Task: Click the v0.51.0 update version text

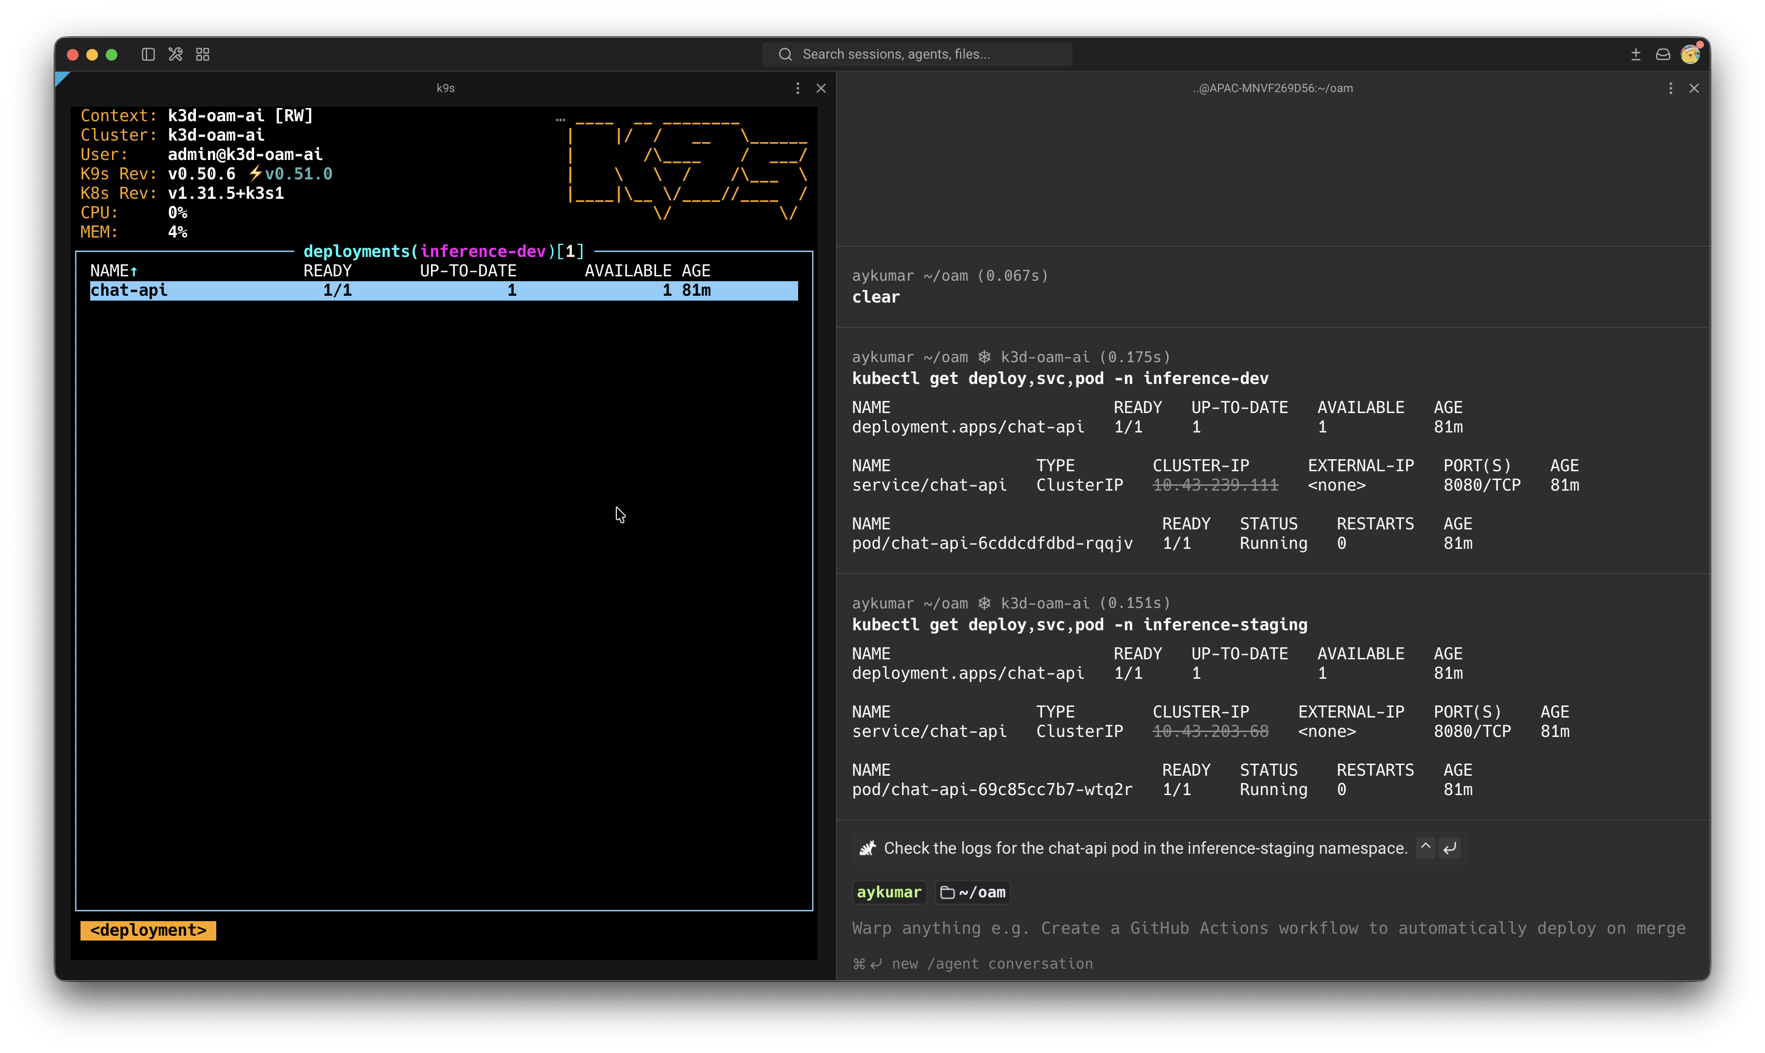Action: tap(298, 174)
